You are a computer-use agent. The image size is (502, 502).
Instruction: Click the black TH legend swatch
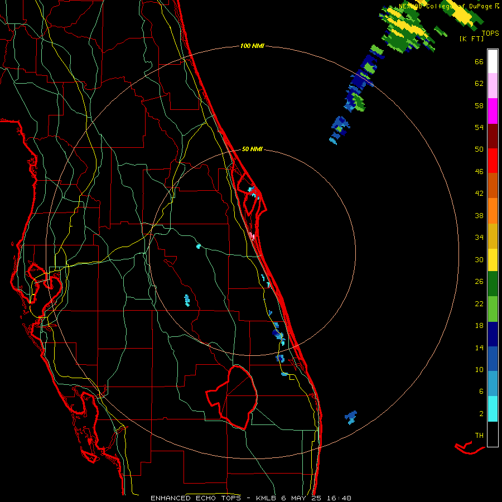pyautogui.click(x=493, y=434)
